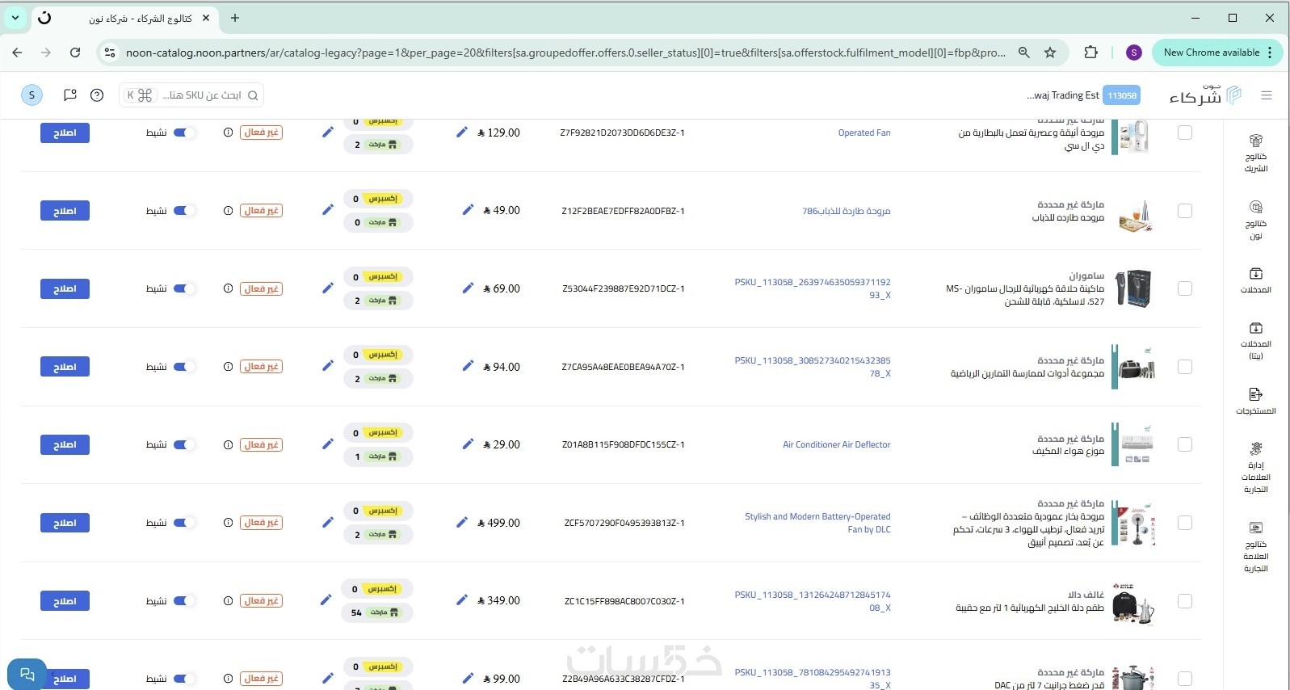Edit stock pencil in Air Deflector row
This screenshot has height=690, width=1290.
click(328, 444)
